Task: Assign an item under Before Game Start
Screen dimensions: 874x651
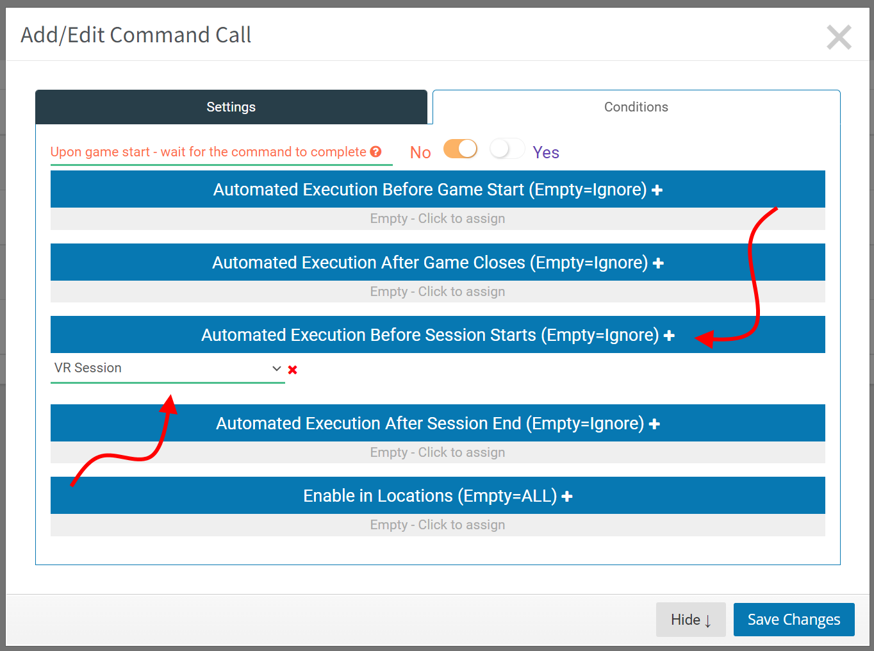Action: tap(438, 218)
